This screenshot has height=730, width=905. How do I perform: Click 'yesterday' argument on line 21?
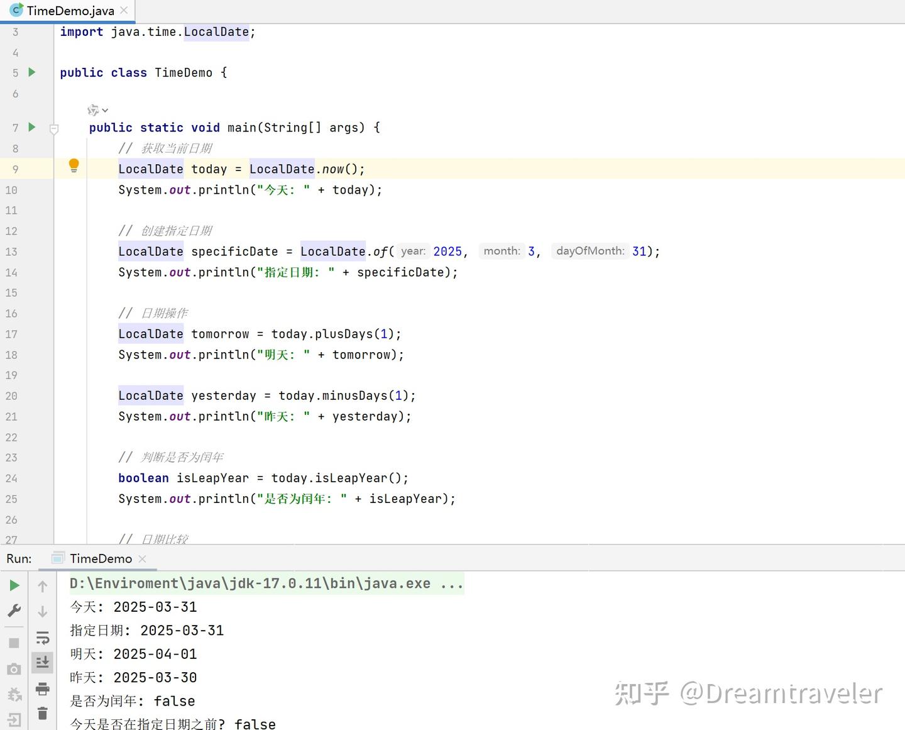[x=365, y=416]
